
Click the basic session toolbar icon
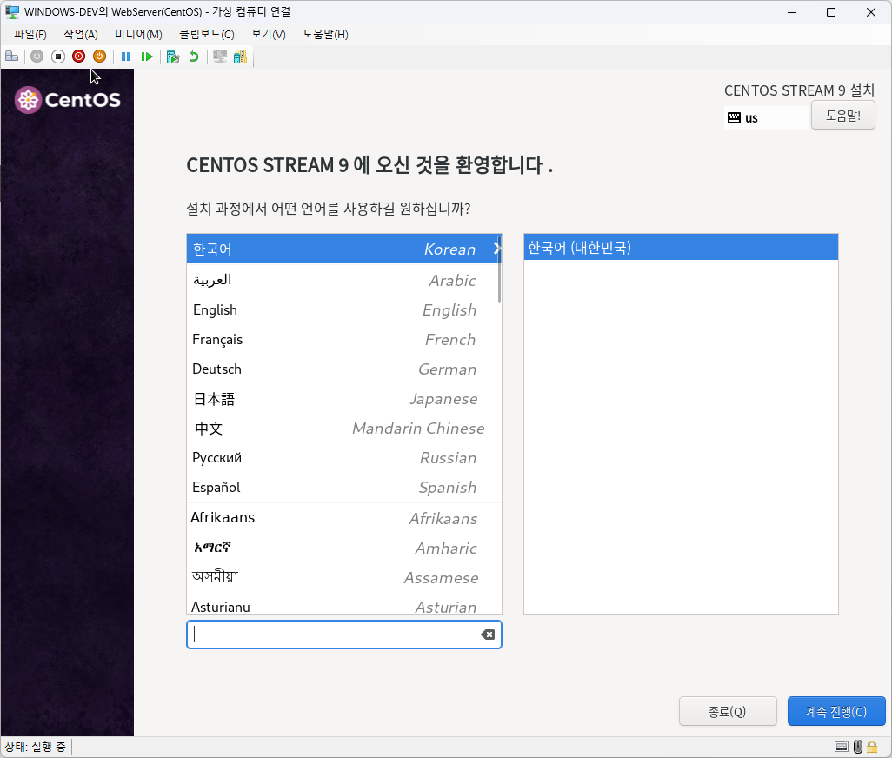point(220,57)
